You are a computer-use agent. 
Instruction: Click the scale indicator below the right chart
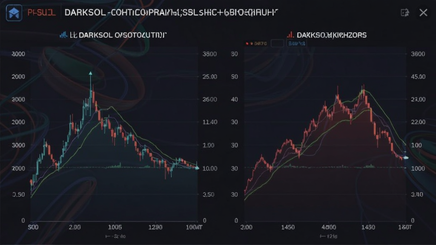[329, 236]
